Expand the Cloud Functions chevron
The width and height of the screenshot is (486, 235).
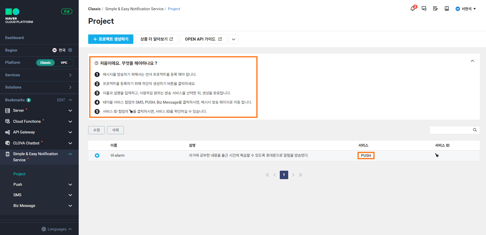[x=70, y=121]
